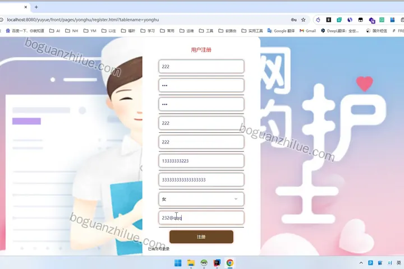Open the 百度一下 bookmark
Image resolution: width=404 pixels, height=269 pixels.
point(25,31)
